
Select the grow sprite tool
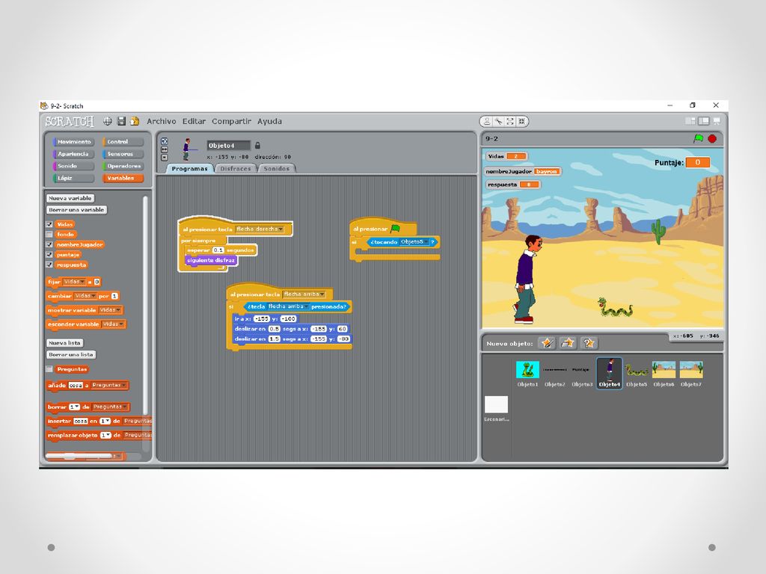(510, 121)
